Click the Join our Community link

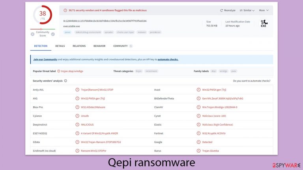(x=45, y=59)
